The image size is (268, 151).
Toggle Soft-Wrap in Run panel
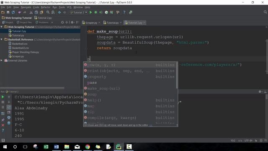(9, 107)
